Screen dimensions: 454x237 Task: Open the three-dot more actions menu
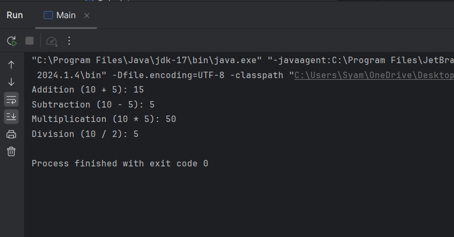[x=69, y=41]
